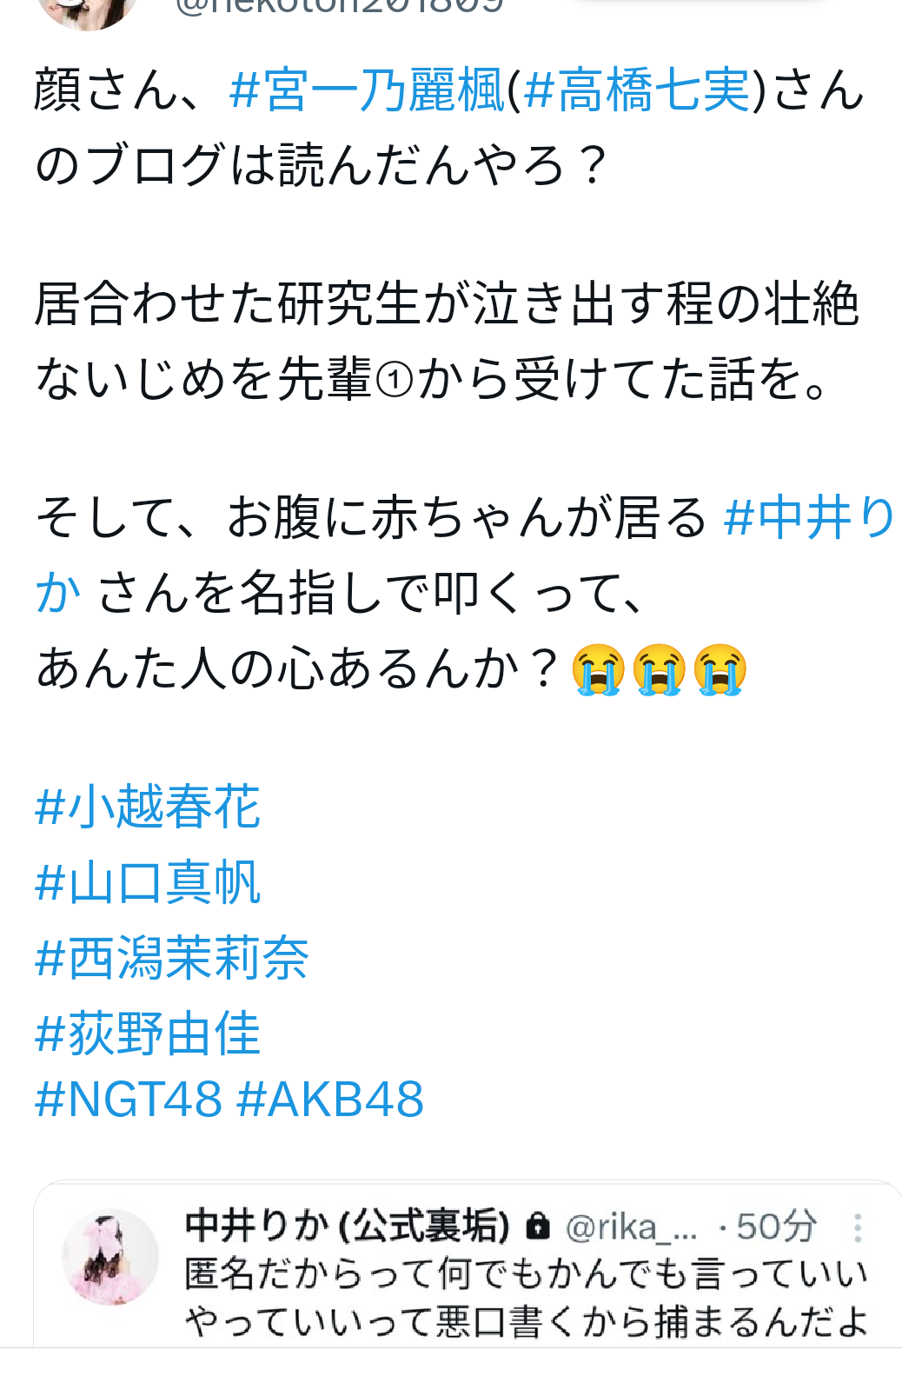Open the #荻野由佳 hashtag

click(148, 1034)
